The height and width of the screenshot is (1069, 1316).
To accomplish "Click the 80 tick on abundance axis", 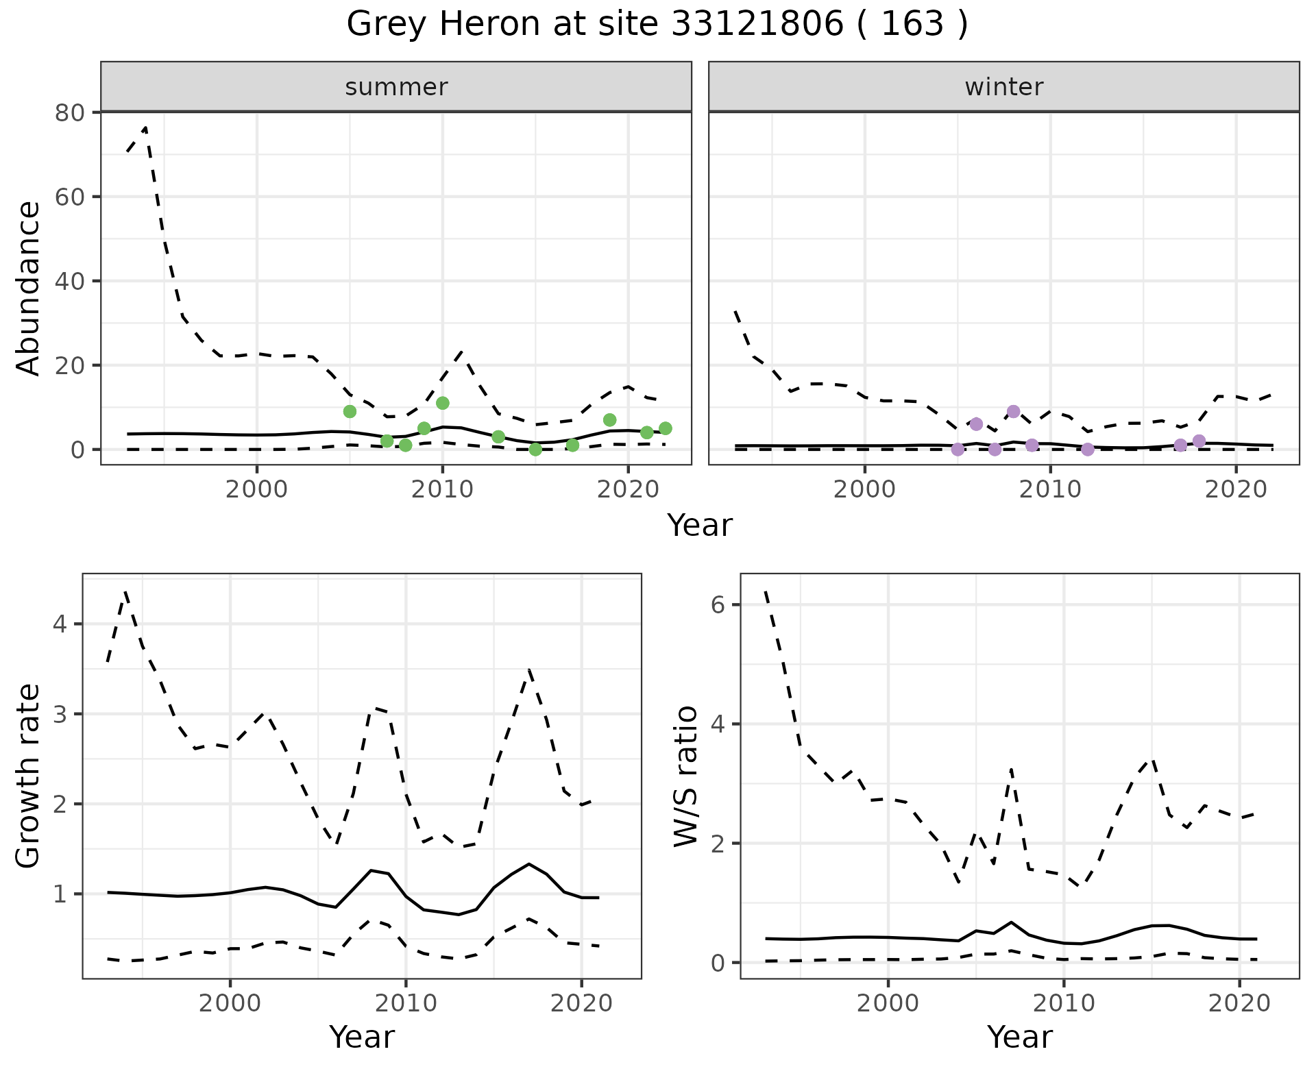I will pyautogui.click(x=69, y=112).
